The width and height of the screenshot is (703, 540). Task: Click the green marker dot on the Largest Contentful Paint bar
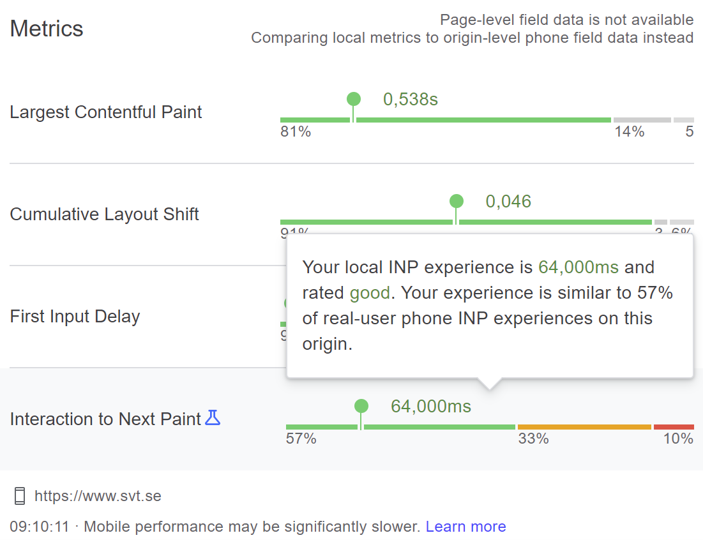pos(354,99)
